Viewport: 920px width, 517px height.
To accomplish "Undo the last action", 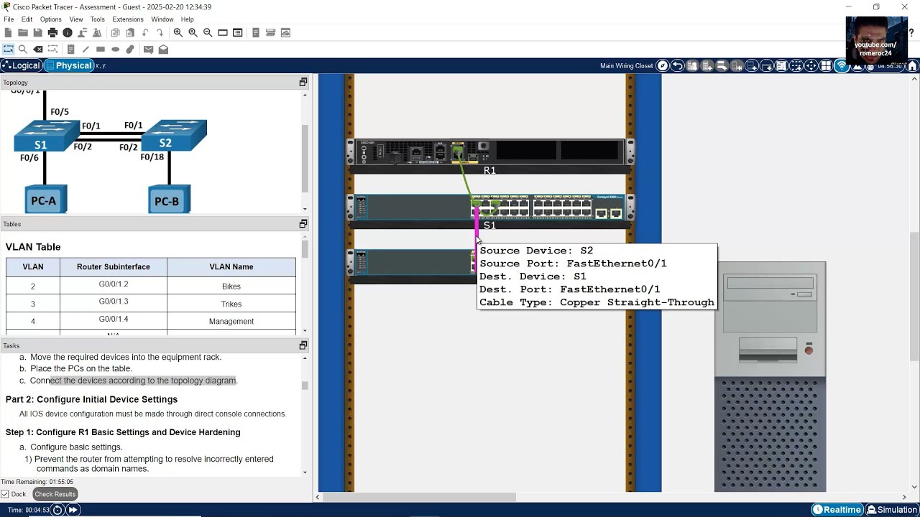I will tap(145, 32).
